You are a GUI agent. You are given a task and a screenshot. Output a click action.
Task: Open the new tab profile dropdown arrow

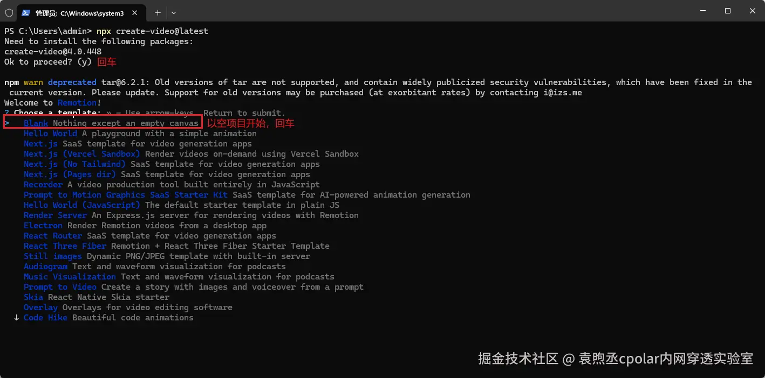click(174, 12)
